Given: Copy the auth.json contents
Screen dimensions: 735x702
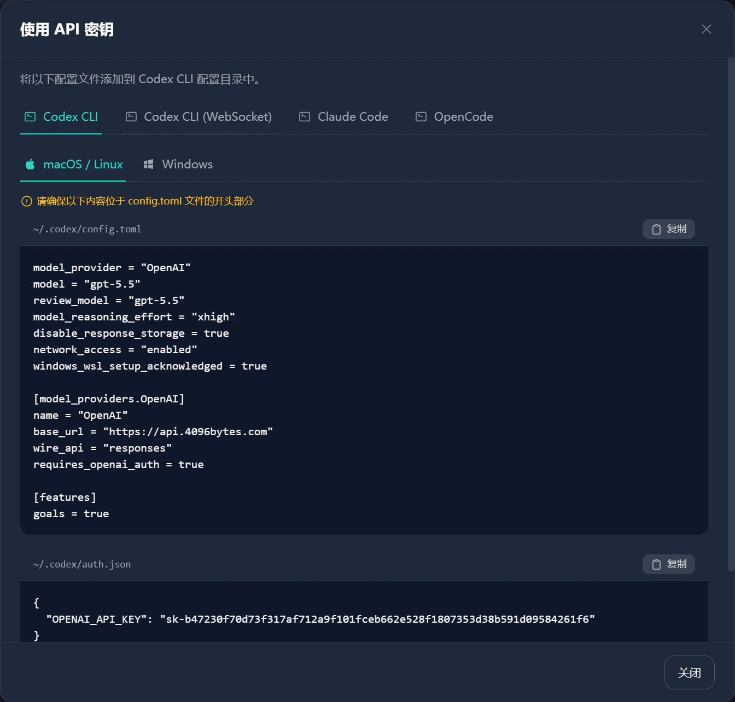Looking at the screenshot, I should click(x=668, y=564).
